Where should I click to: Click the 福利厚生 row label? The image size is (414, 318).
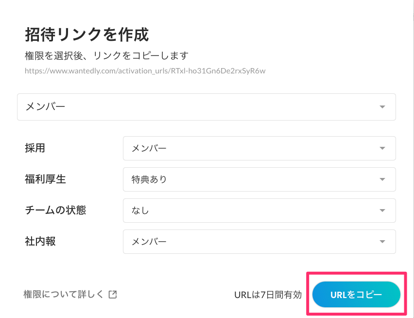tap(45, 179)
